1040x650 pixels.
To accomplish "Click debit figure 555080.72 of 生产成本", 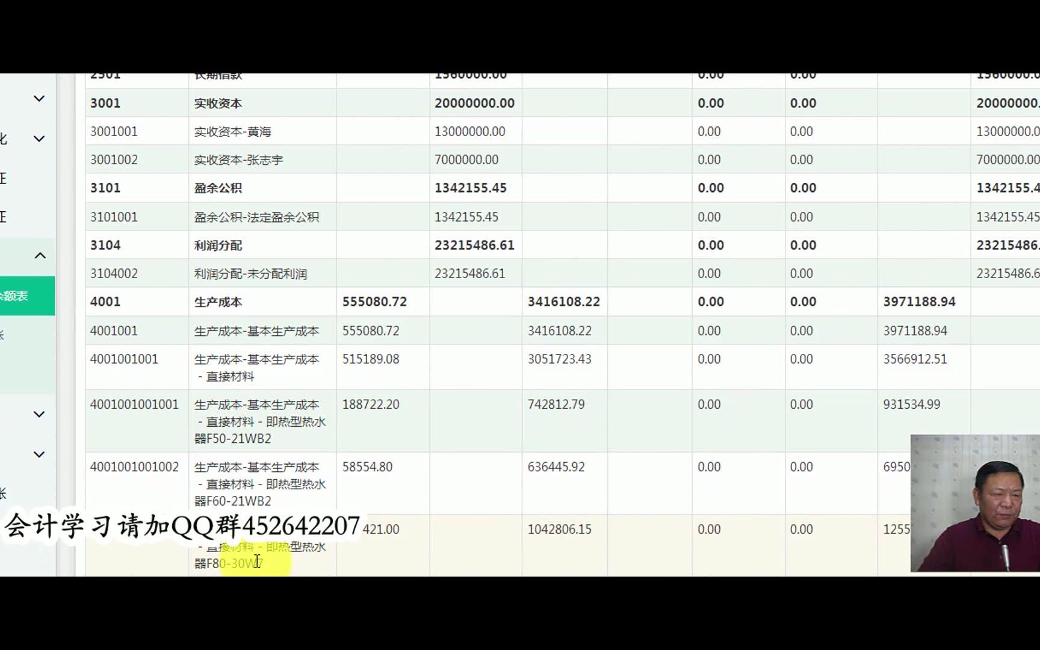I will 375,302.
